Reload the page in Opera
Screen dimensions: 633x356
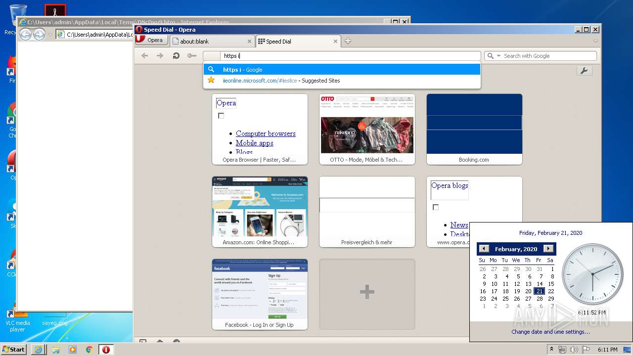pyautogui.click(x=176, y=56)
